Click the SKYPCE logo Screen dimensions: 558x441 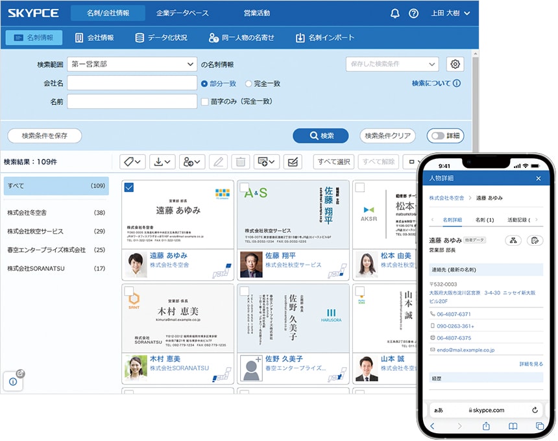pos(34,13)
